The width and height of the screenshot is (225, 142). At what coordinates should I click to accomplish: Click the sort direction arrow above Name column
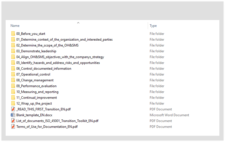78,23
